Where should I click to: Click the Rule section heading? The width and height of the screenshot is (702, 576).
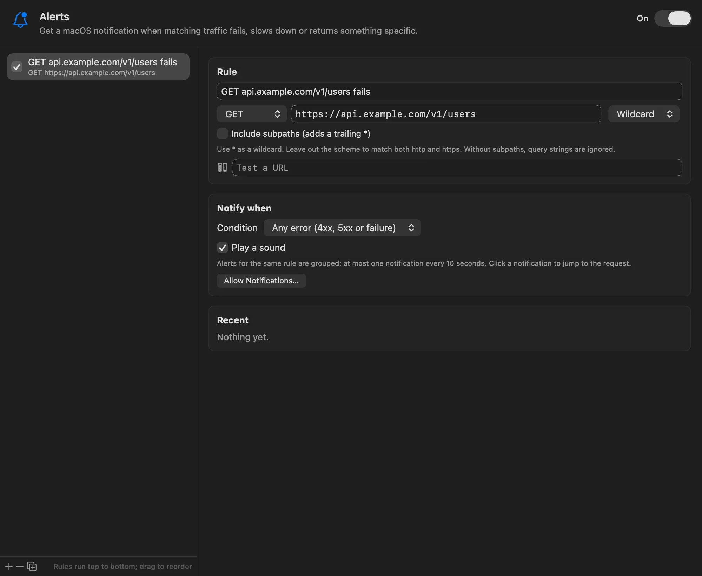[227, 72]
